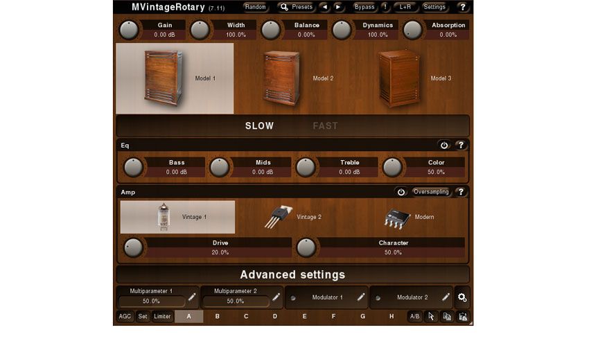Click the arrow cursor icon beside A/B
The height and width of the screenshot is (350, 589).
click(x=431, y=317)
